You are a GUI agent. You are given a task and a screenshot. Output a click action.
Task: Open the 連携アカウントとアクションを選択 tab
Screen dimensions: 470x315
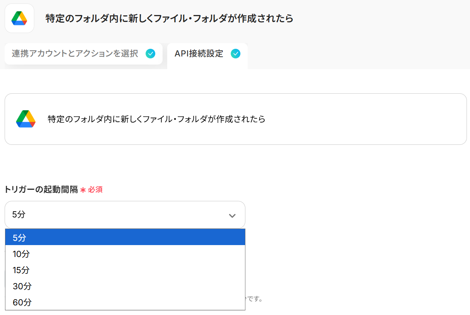tap(75, 53)
